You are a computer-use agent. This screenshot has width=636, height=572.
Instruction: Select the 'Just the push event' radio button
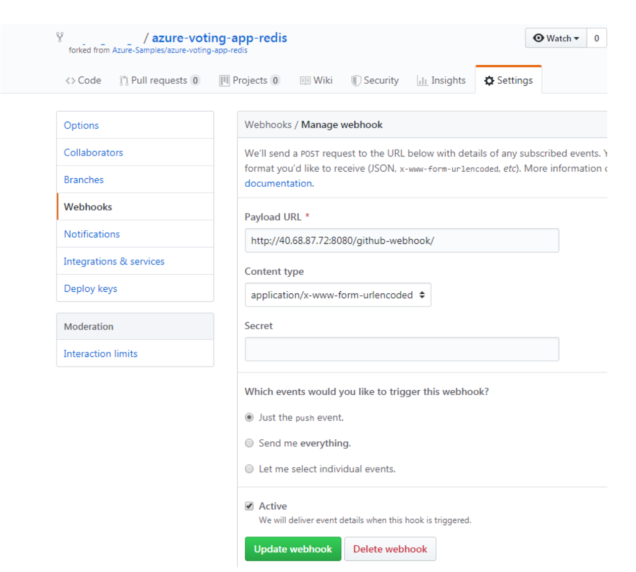point(249,418)
